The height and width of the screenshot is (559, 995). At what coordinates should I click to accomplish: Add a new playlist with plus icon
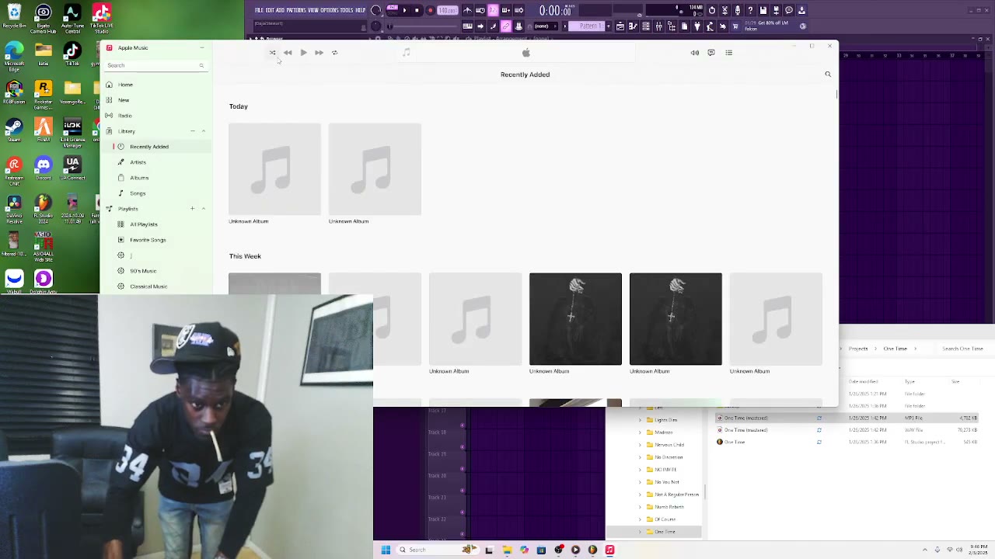[x=192, y=209]
